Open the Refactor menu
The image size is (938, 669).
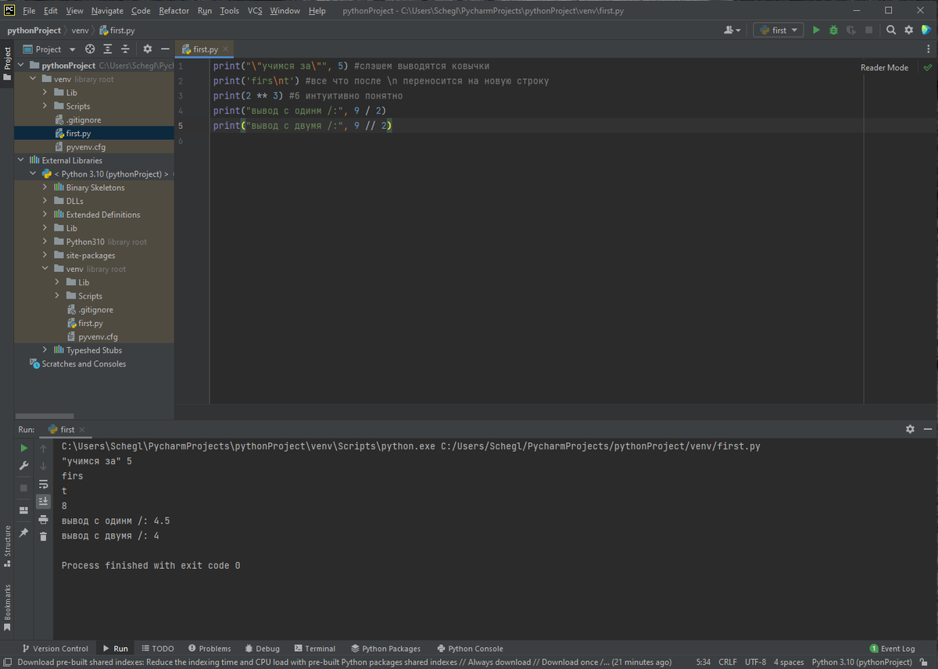click(x=174, y=11)
